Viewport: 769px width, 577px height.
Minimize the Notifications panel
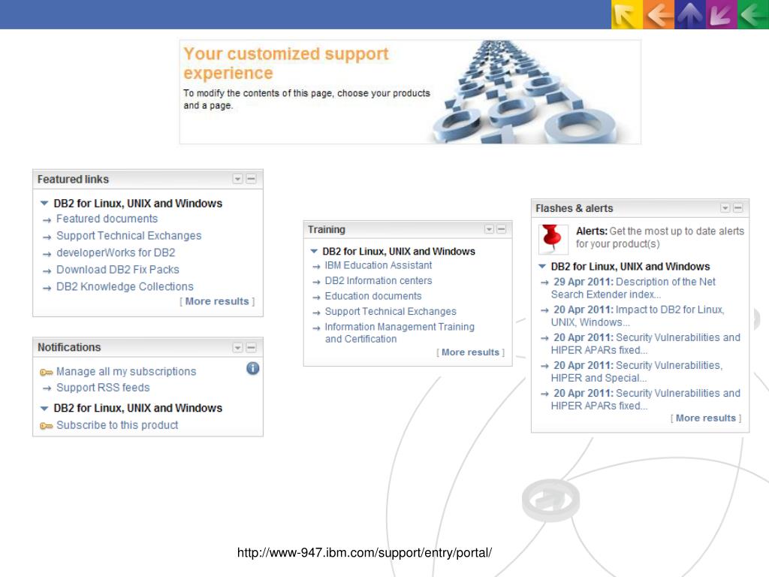point(251,347)
